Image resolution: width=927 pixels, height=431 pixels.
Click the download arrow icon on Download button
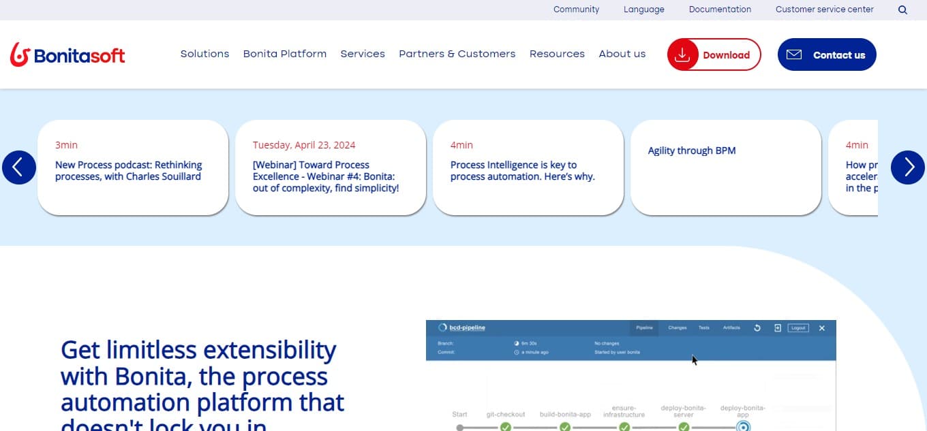pos(682,54)
